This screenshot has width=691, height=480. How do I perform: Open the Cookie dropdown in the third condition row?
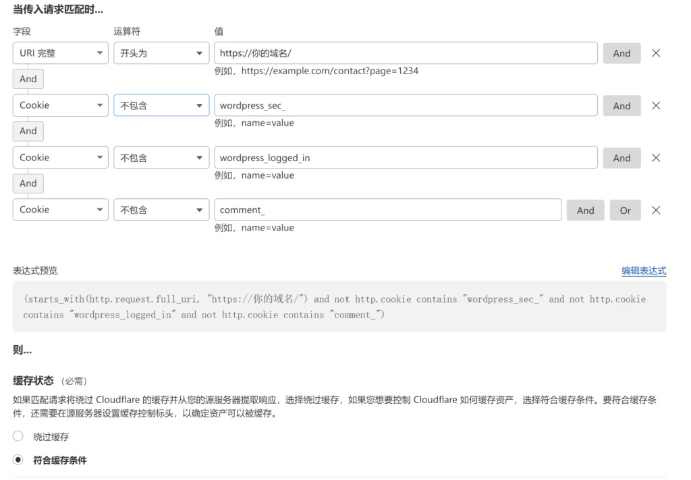click(60, 157)
